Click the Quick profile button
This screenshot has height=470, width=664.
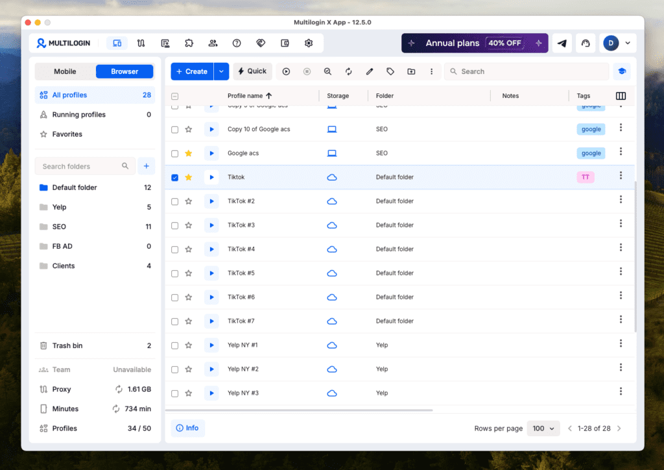pyautogui.click(x=252, y=71)
